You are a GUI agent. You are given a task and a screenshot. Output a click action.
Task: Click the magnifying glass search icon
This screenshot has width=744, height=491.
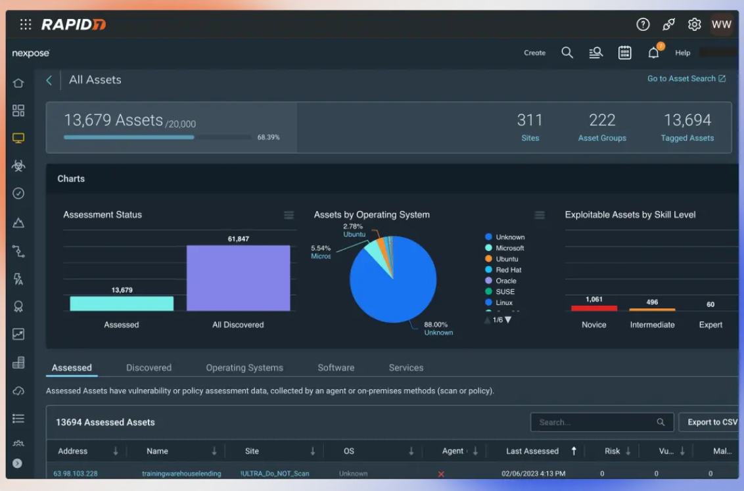567,53
